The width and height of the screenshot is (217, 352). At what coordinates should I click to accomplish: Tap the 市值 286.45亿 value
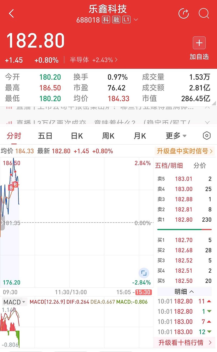[x=196, y=99]
